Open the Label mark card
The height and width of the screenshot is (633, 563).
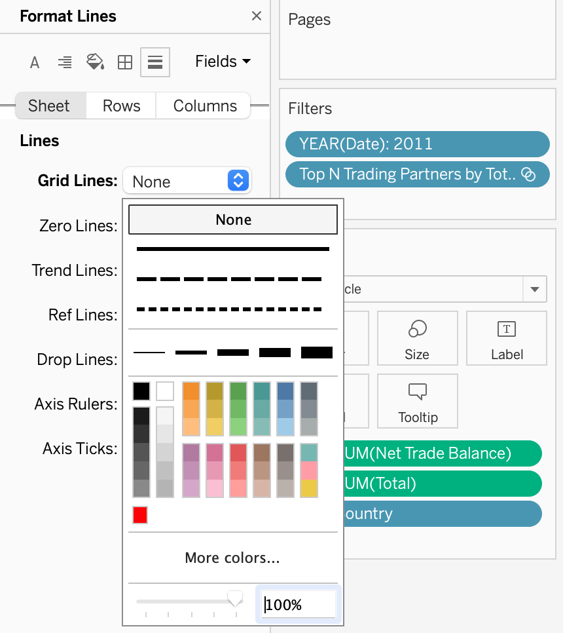click(506, 338)
